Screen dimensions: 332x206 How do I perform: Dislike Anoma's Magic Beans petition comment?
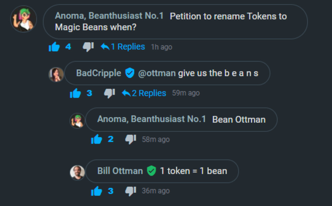(x=88, y=47)
